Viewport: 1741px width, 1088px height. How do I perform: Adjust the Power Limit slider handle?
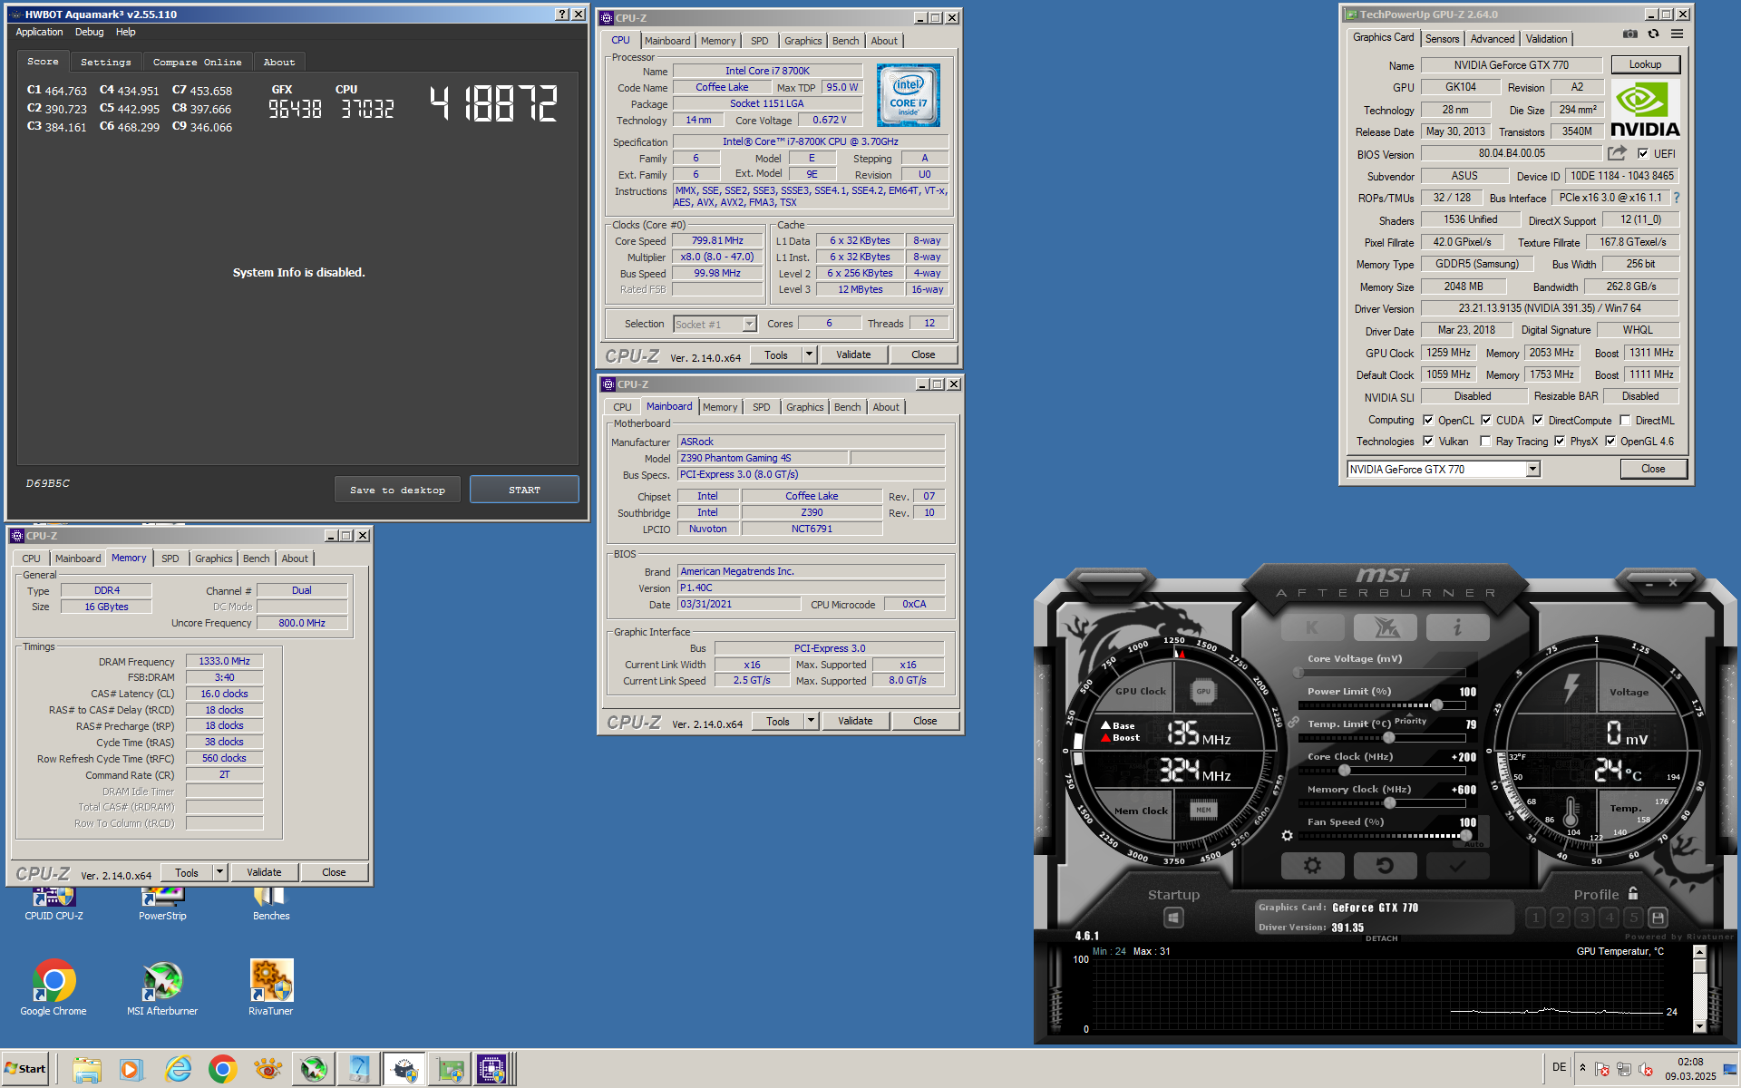[1436, 704]
